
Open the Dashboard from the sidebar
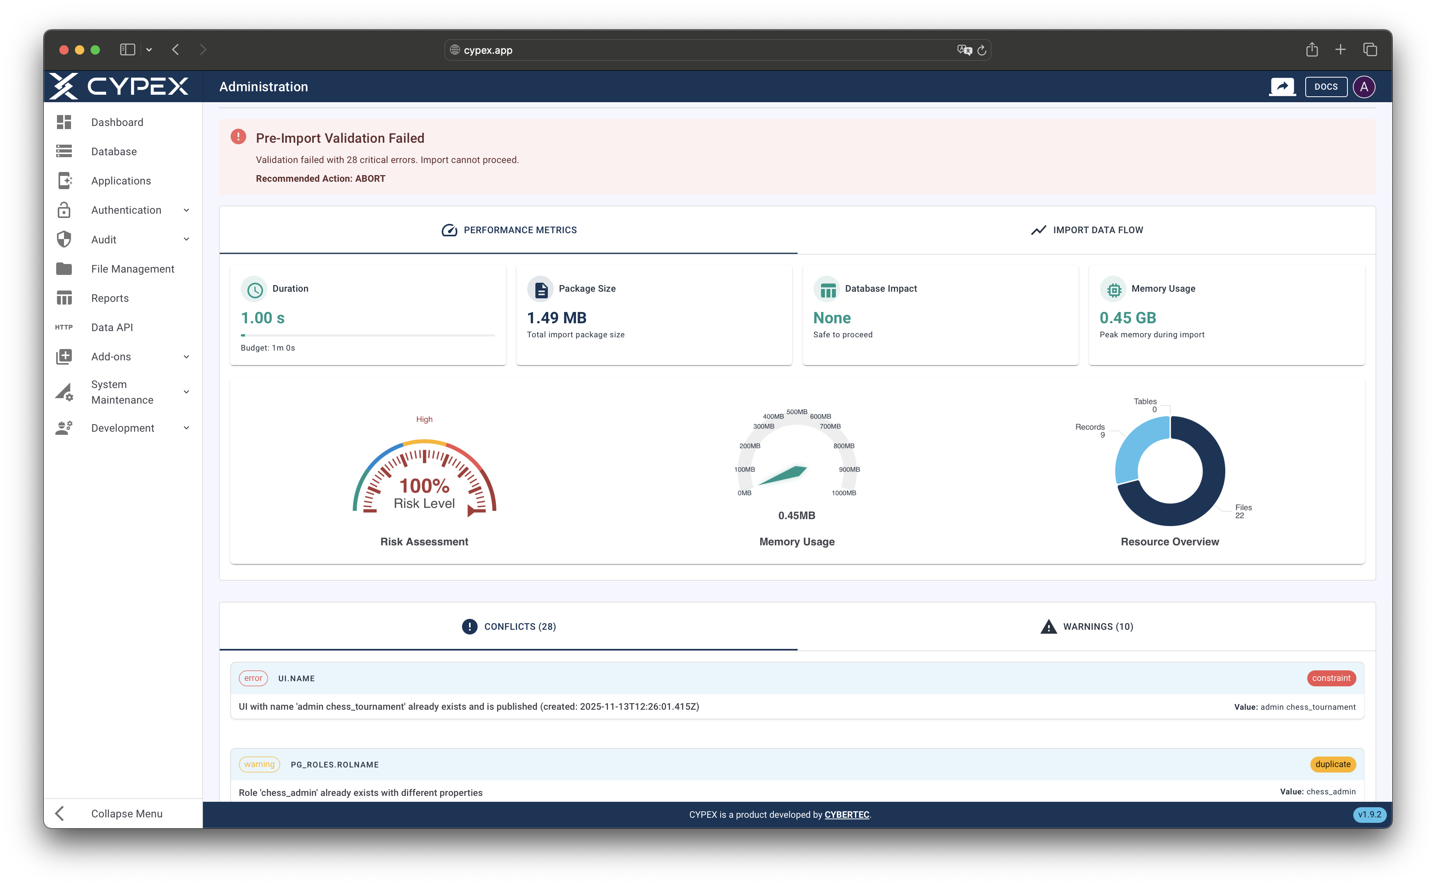pos(117,122)
